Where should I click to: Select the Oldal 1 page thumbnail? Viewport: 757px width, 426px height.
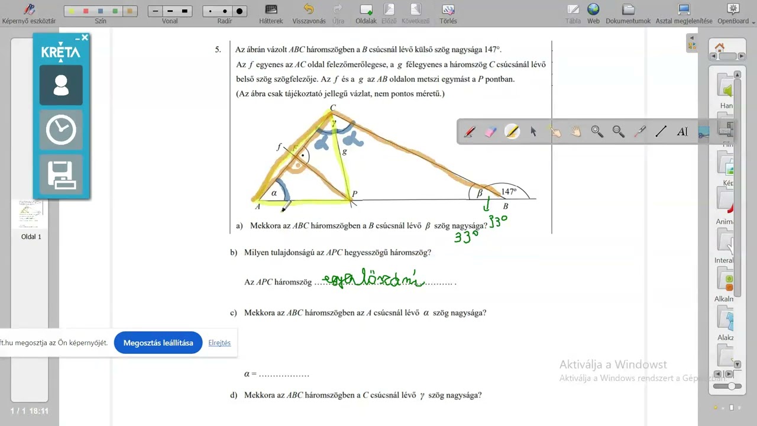pyautogui.click(x=31, y=214)
